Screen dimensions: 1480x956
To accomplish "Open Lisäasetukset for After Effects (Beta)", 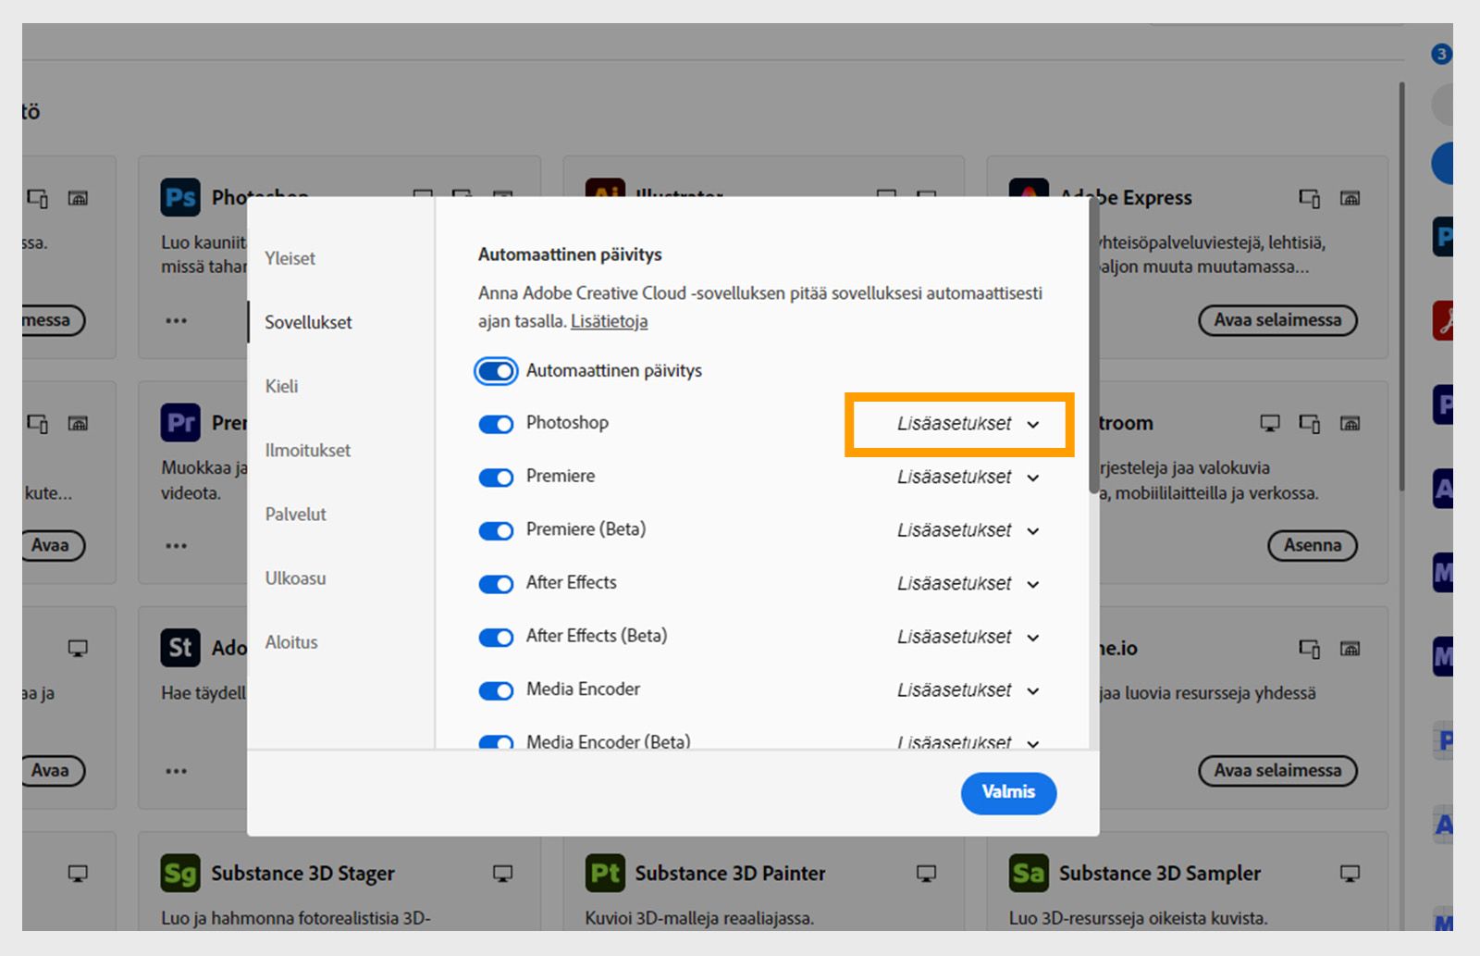I will [968, 638].
